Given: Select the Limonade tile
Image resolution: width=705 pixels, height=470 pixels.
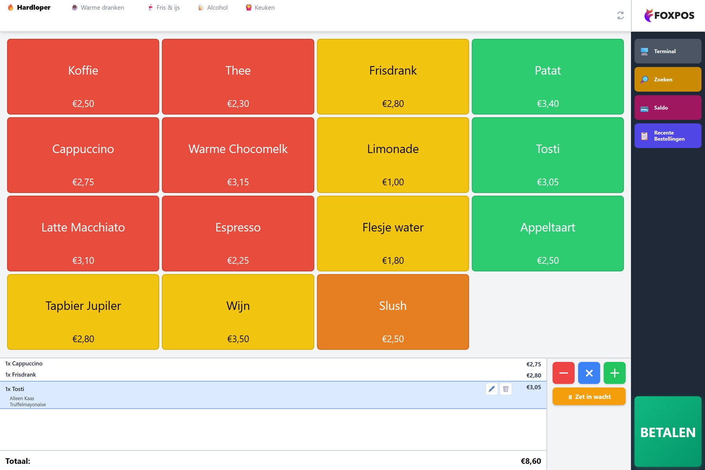Looking at the screenshot, I should tap(393, 155).
